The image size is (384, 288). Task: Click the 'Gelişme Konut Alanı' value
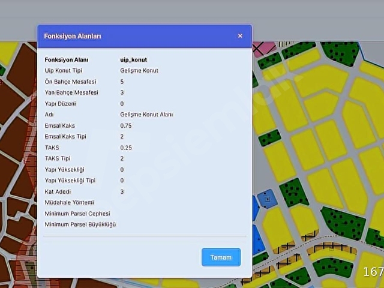146,115
